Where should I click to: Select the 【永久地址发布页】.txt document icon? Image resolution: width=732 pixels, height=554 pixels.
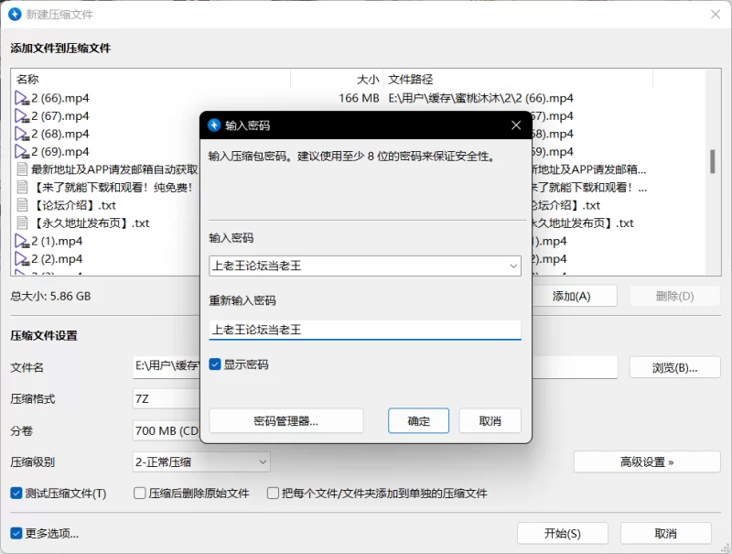click(22, 223)
